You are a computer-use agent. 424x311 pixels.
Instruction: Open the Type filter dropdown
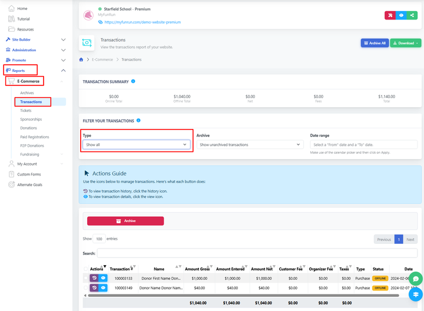pos(136,144)
